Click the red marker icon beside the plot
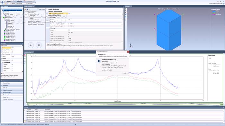This screenshot has height=126, width=225. [x=25, y=55]
